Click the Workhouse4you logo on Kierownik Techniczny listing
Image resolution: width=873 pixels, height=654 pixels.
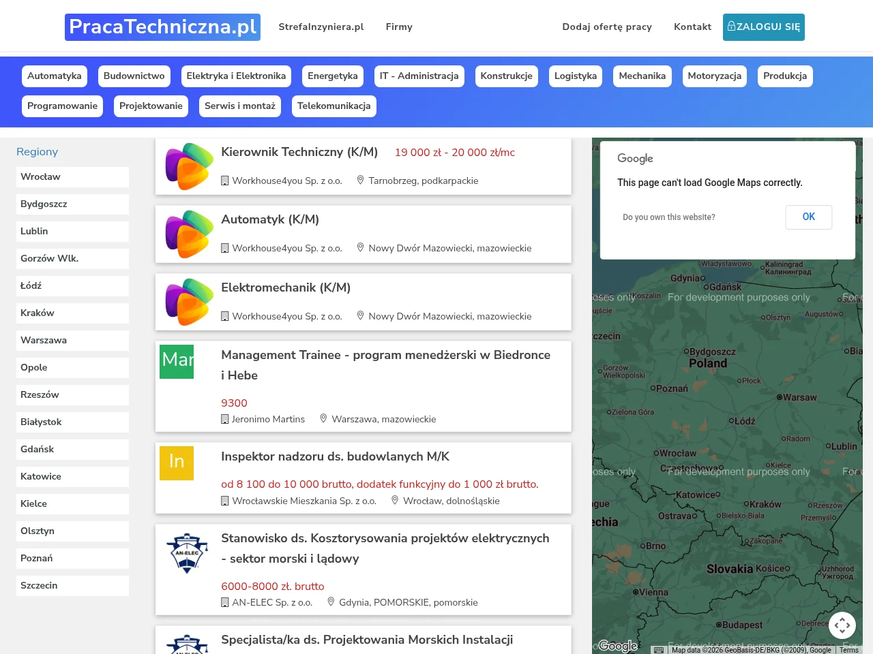point(190,166)
